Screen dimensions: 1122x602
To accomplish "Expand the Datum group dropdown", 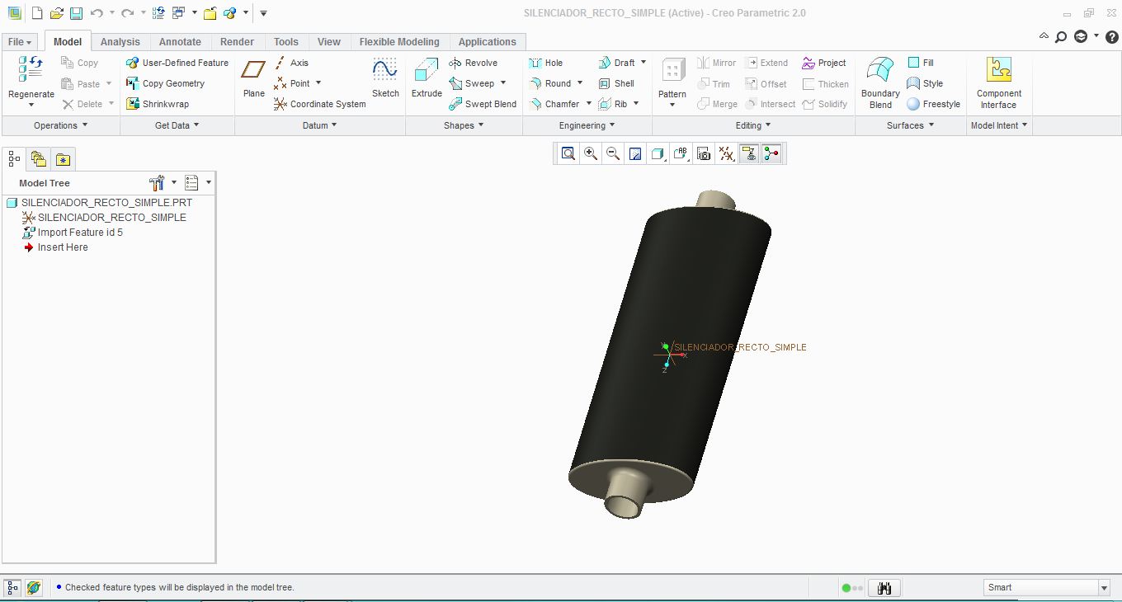I will pyautogui.click(x=320, y=125).
